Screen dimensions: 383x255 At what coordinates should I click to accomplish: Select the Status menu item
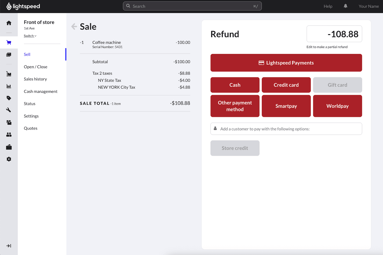pyautogui.click(x=30, y=104)
